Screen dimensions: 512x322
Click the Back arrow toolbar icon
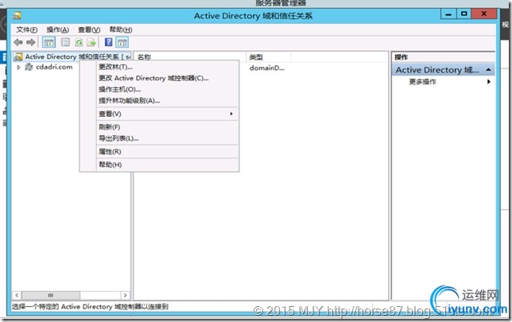[x=18, y=42]
